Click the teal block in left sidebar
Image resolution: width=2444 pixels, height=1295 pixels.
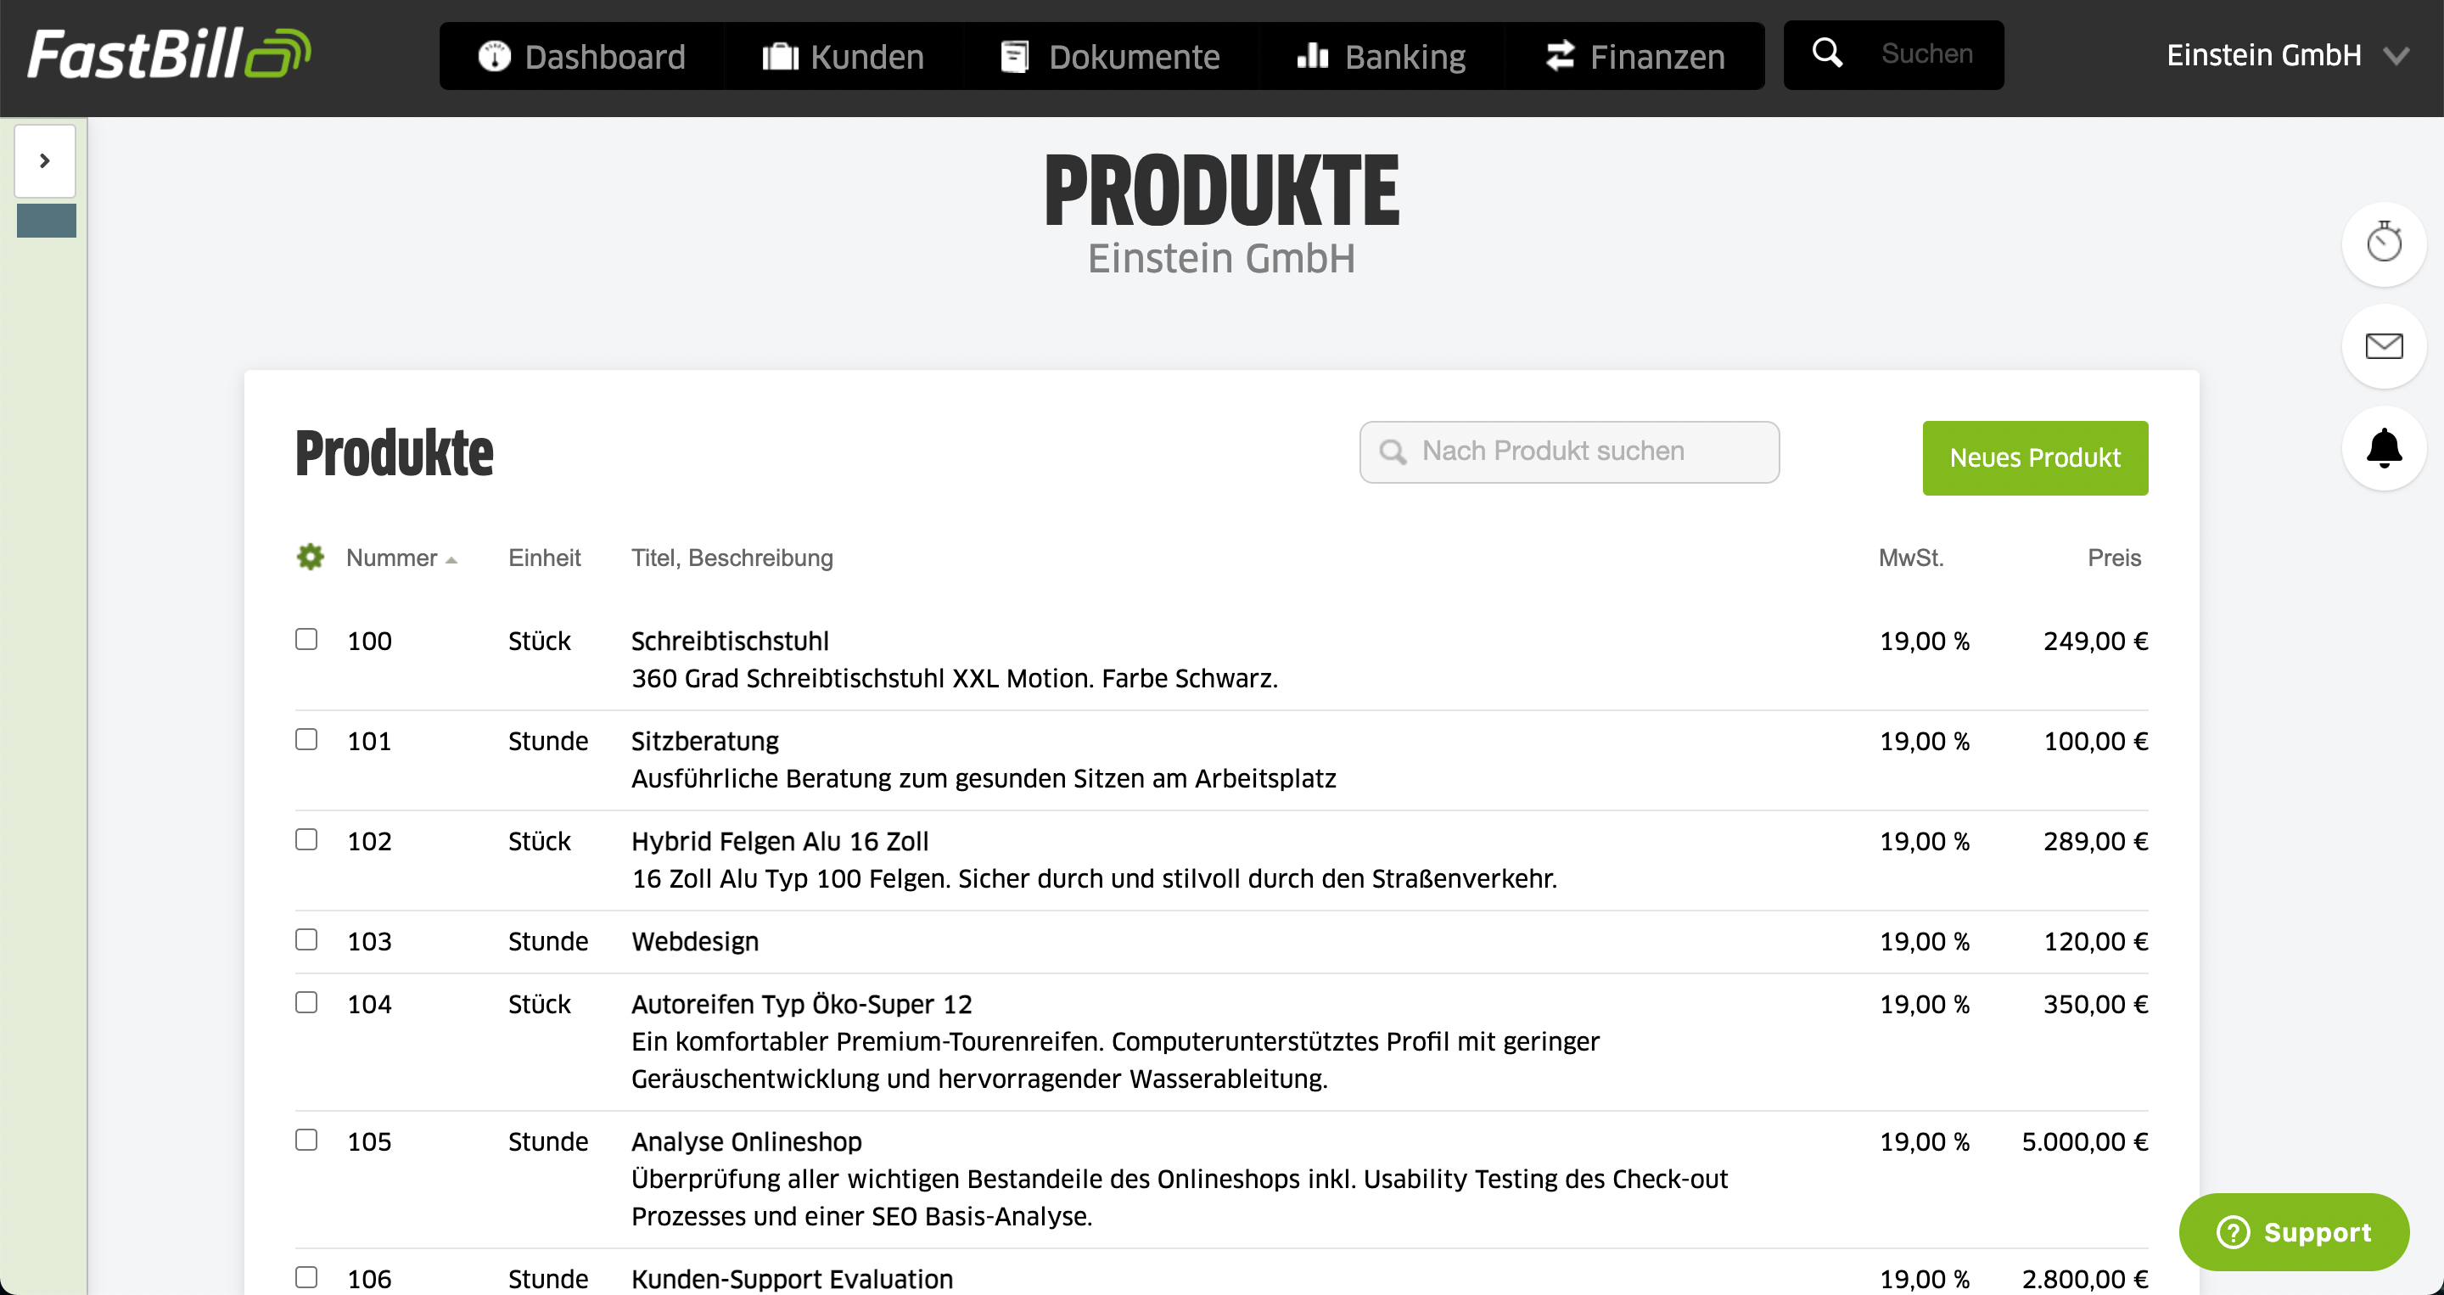pyautogui.click(x=47, y=220)
